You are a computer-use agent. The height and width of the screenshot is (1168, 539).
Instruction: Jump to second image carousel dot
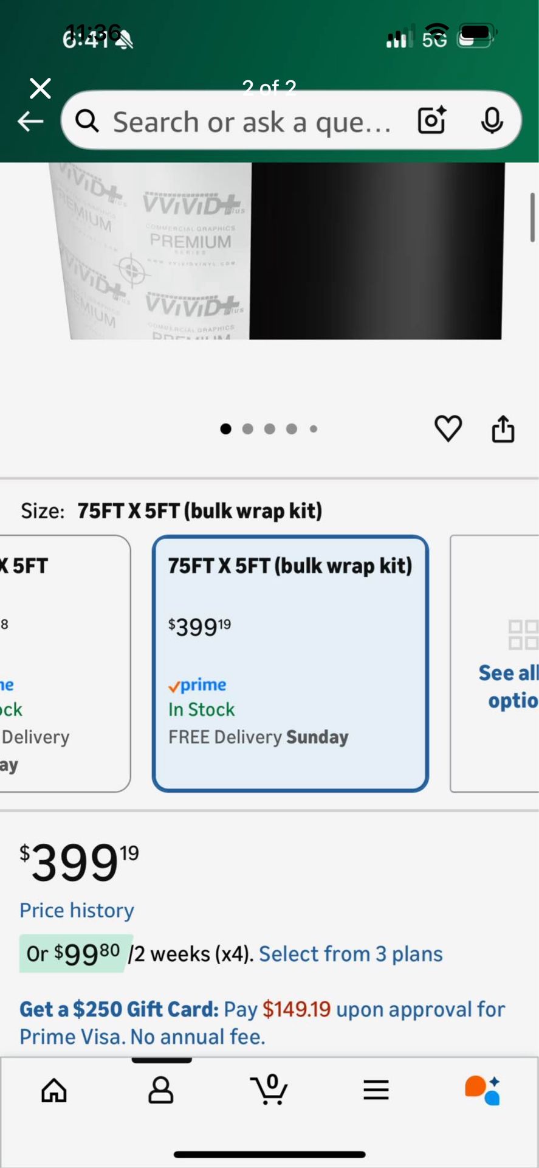tap(248, 429)
